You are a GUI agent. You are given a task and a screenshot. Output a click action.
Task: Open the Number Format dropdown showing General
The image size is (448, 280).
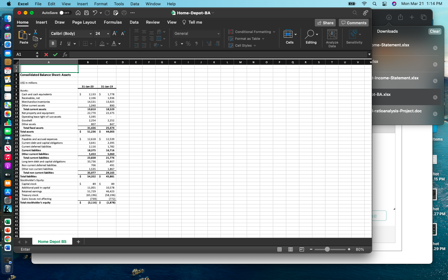pyautogui.click(x=196, y=33)
